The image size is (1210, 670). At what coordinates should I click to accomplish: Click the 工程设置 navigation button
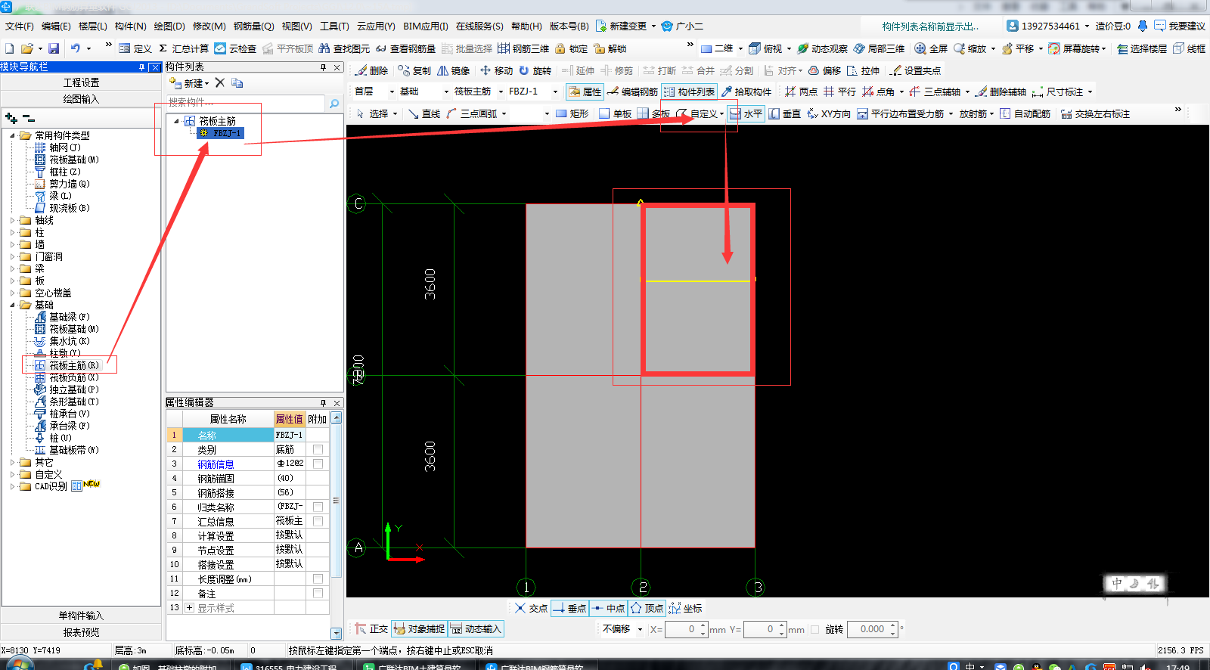tap(81, 82)
